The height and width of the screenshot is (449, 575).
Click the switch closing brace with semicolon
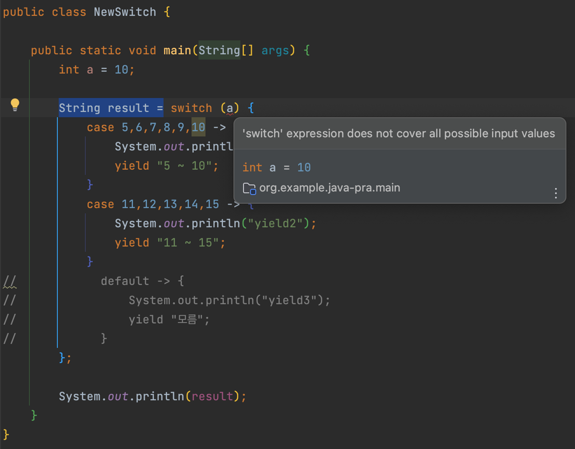coord(65,358)
